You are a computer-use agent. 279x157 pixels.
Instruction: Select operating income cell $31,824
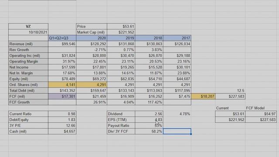[62, 55]
